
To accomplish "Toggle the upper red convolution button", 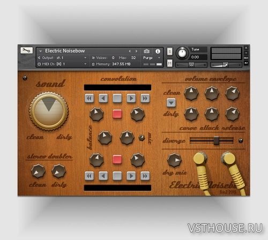I will (x=117, y=114).
